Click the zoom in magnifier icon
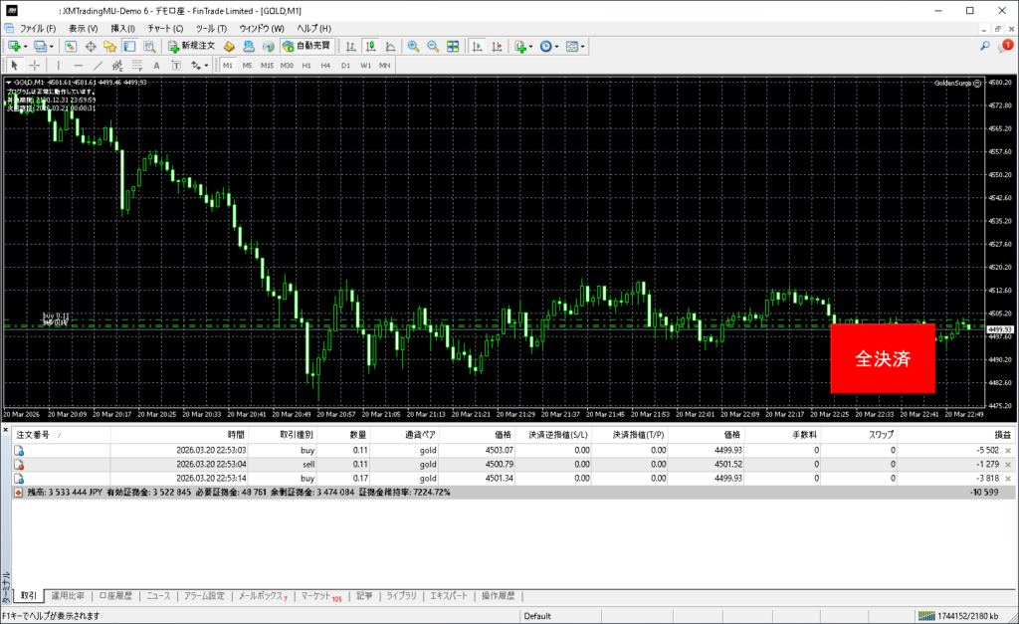 coord(414,46)
